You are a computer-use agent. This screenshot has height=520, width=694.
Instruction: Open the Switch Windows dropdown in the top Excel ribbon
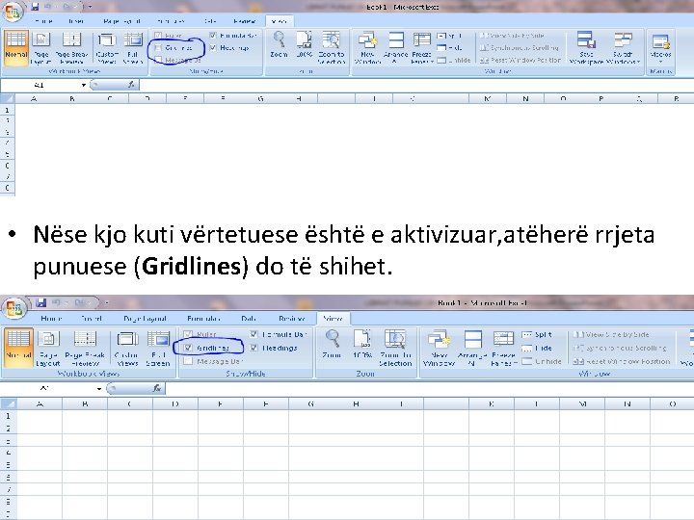(623, 48)
